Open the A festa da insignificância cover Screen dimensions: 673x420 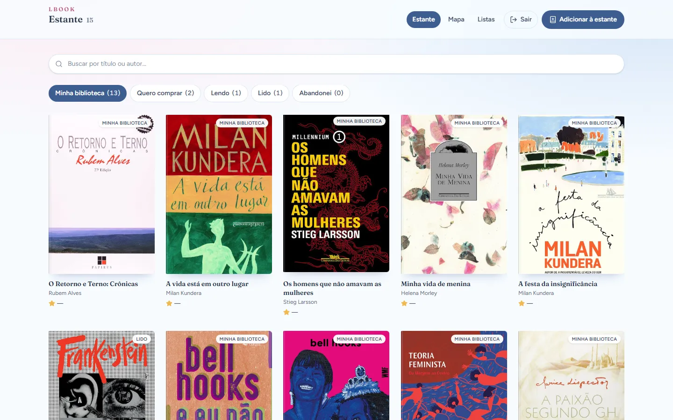[571, 194]
